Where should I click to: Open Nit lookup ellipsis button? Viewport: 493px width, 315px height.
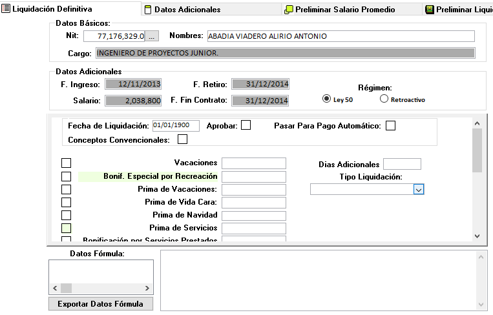[151, 36]
